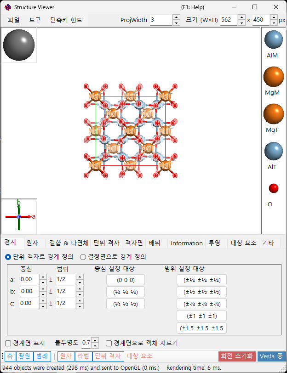
Task: Set range to (±½ ±½ ±½)
Action: tap(201, 292)
